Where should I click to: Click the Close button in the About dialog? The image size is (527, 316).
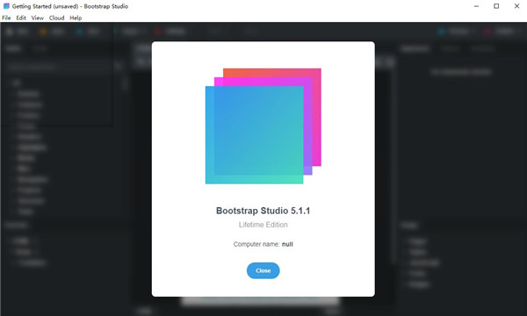pyautogui.click(x=263, y=270)
